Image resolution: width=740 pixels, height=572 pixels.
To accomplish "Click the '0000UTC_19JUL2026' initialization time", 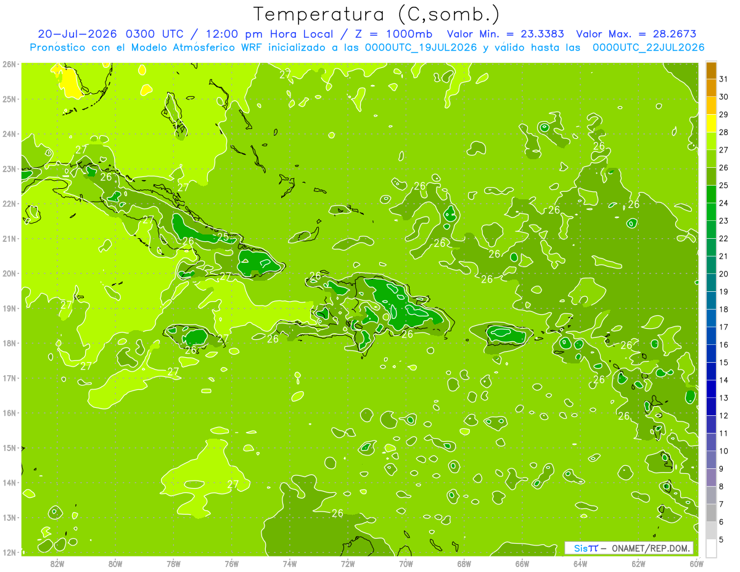I will (x=421, y=48).
